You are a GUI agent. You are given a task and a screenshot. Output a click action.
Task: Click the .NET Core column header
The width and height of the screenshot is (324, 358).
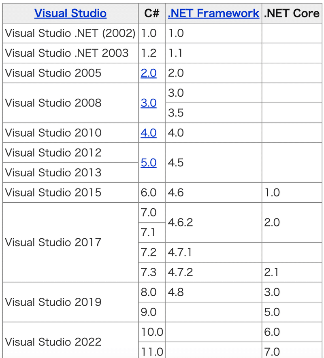click(292, 13)
